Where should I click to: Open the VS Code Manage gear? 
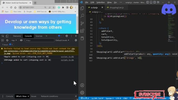82,92
